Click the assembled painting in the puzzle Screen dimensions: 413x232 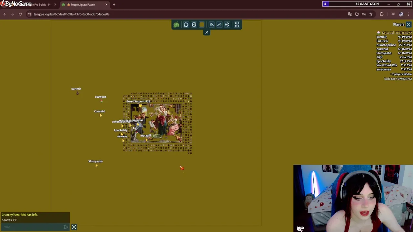pos(156,123)
